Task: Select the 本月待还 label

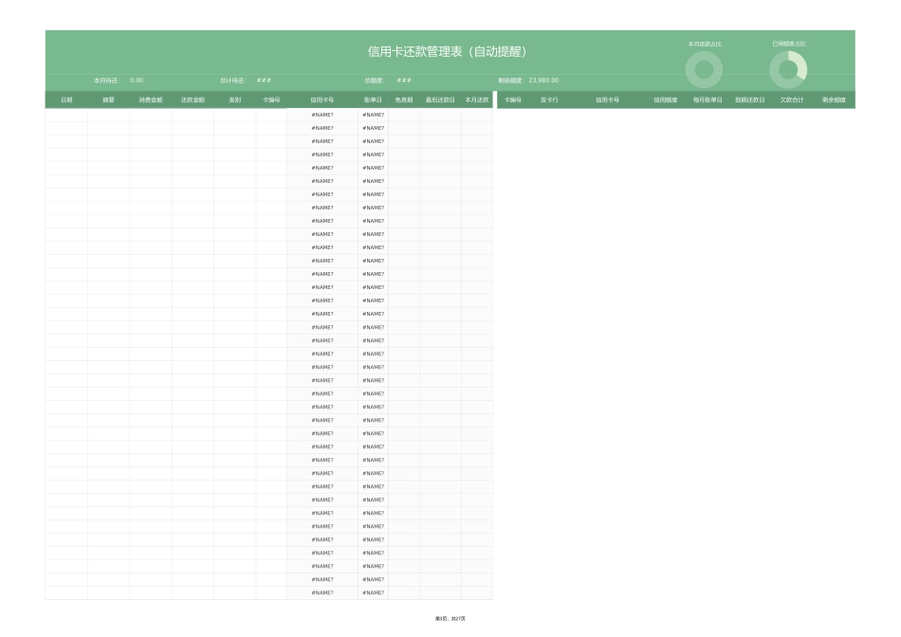Action: click(x=106, y=81)
